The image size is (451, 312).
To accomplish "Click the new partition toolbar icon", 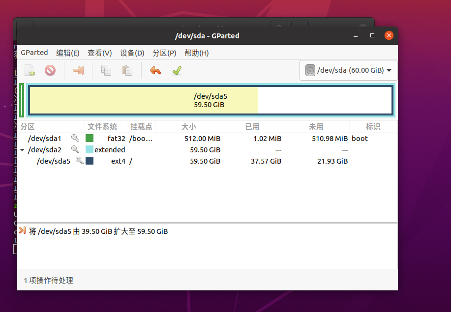I will click(30, 70).
